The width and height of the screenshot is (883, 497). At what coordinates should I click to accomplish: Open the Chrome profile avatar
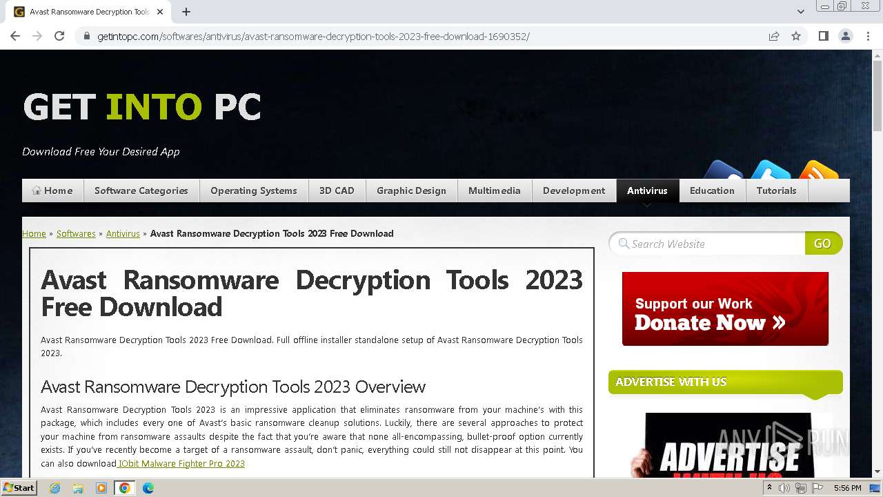(x=845, y=36)
